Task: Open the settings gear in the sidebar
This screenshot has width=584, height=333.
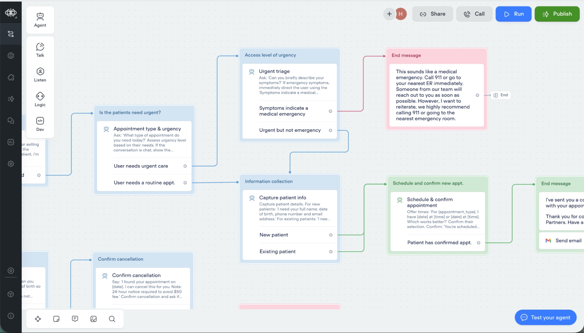Action: pyautogui.click(x=11, y=164)
